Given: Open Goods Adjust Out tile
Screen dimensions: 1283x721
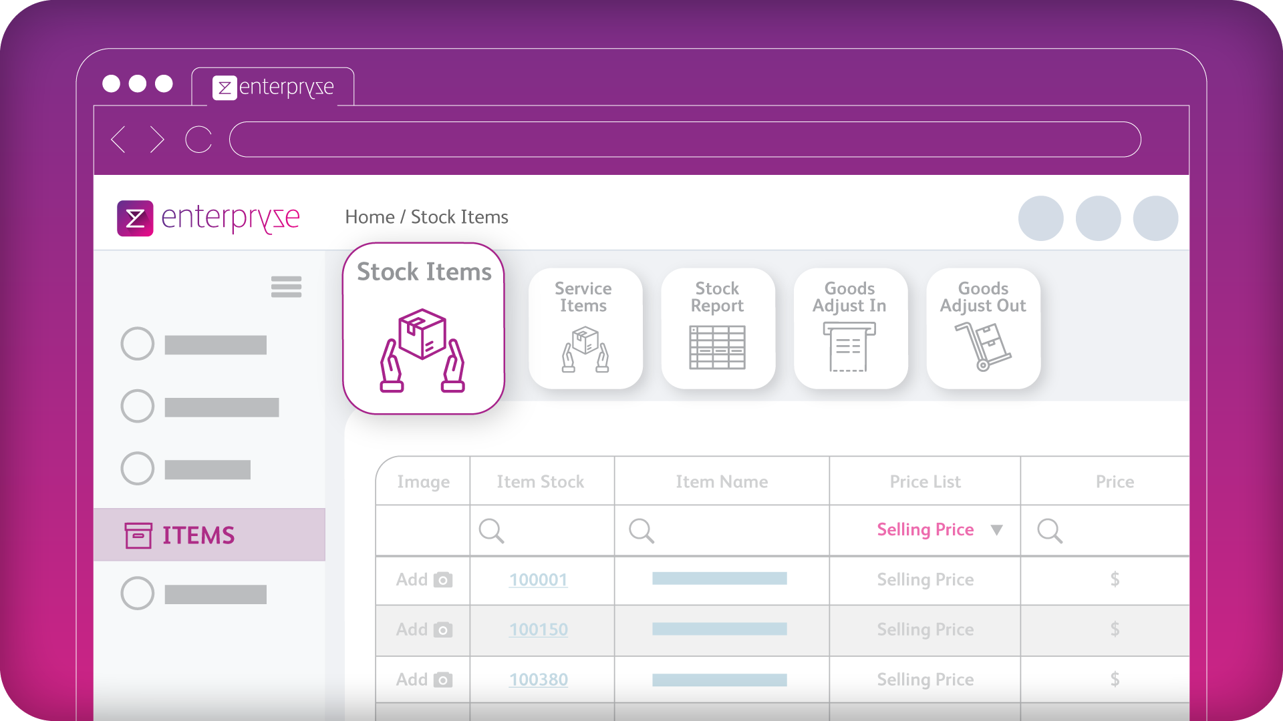Looking at the screenshot, I should [983, 328].
